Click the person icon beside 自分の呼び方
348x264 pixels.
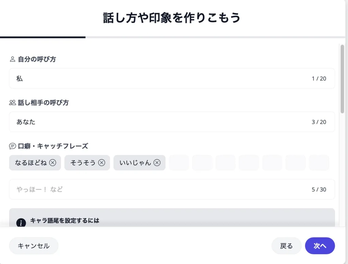[x=13, y=59]
